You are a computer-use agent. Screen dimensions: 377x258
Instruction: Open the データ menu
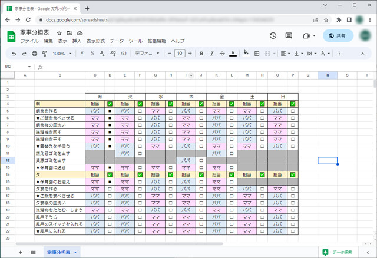117,41
